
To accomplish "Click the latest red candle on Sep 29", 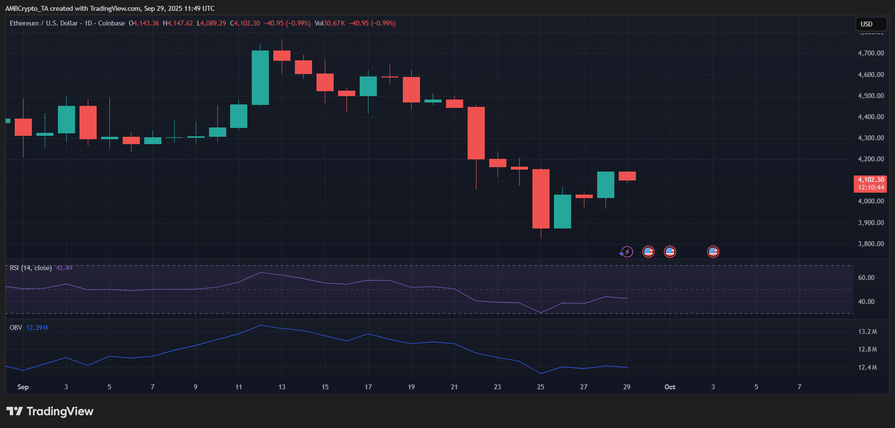I will click(627, 176).
